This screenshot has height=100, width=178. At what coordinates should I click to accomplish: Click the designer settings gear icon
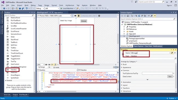click(99, 16)
